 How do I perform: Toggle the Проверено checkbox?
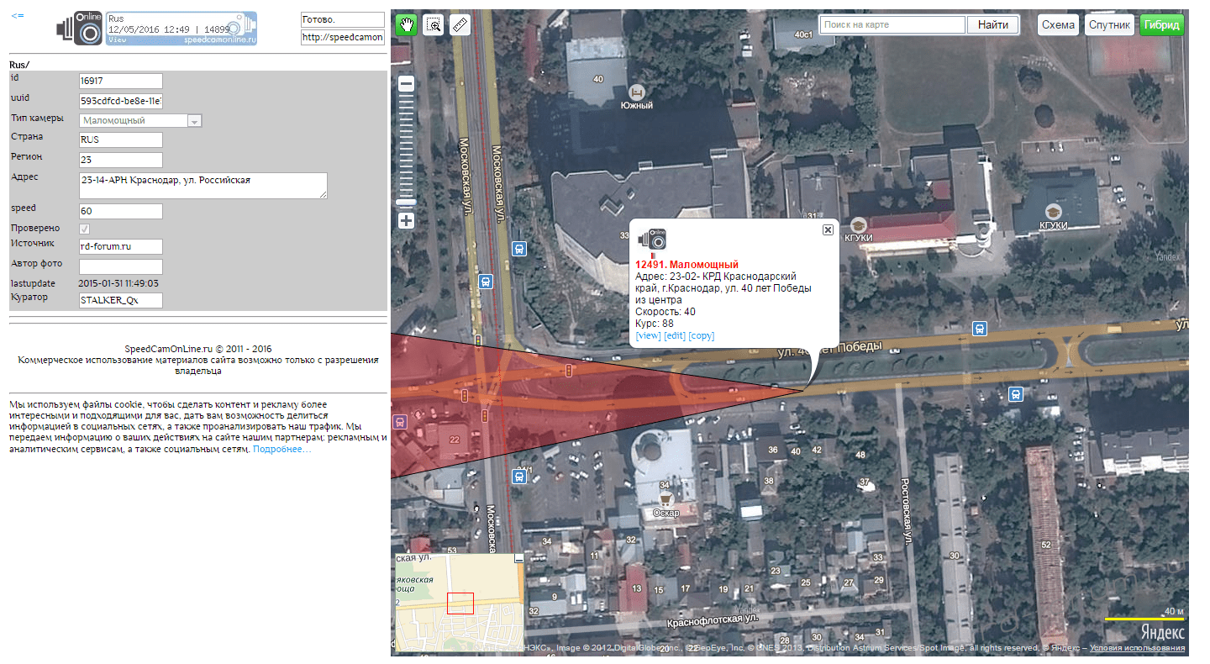85,229
